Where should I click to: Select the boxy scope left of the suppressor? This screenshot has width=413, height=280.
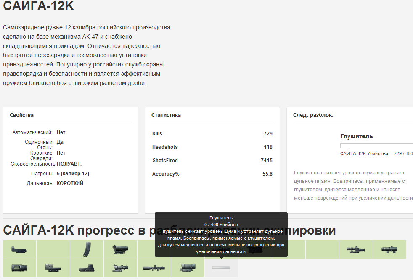pos(188,268)
